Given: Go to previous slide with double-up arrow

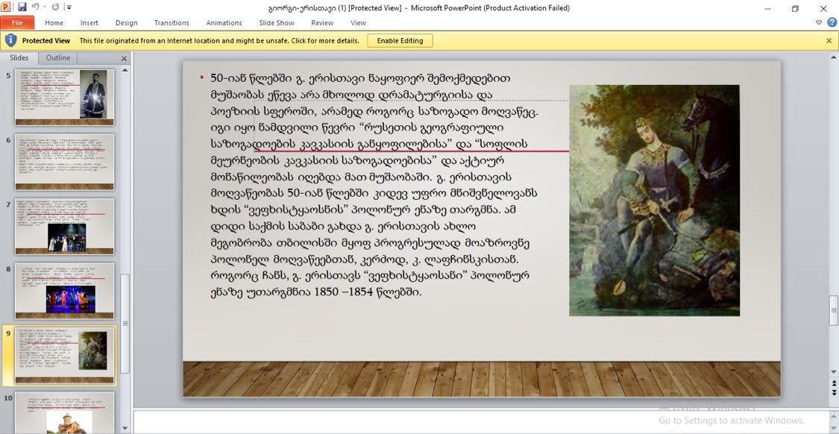Looking at the screenshot, I should click(x=834, y=383).
